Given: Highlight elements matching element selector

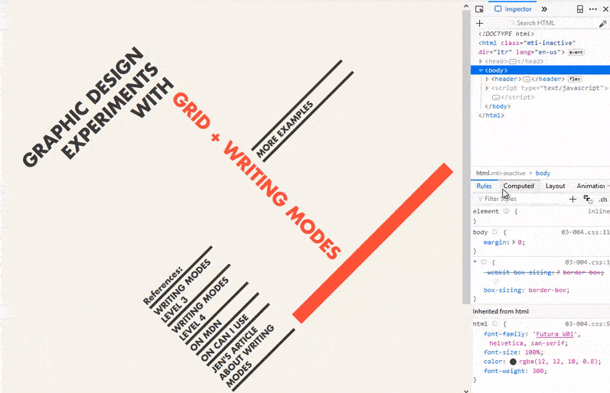Looking at the screenshot, I should point(506,211).
